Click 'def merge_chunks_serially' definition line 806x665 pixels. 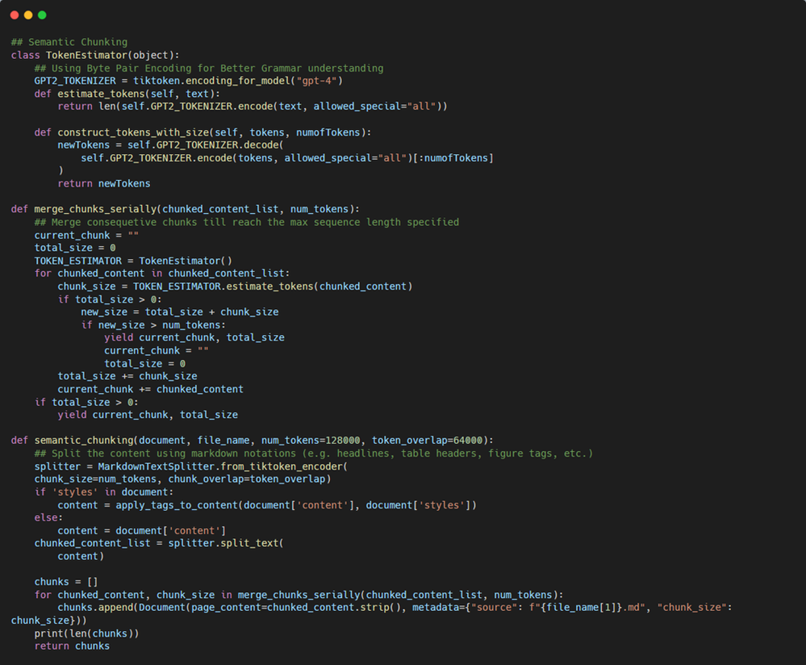(185, 209)
